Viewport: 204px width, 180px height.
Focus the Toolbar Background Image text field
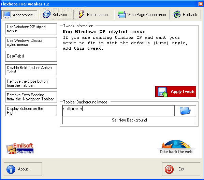[x=118, y=111]
